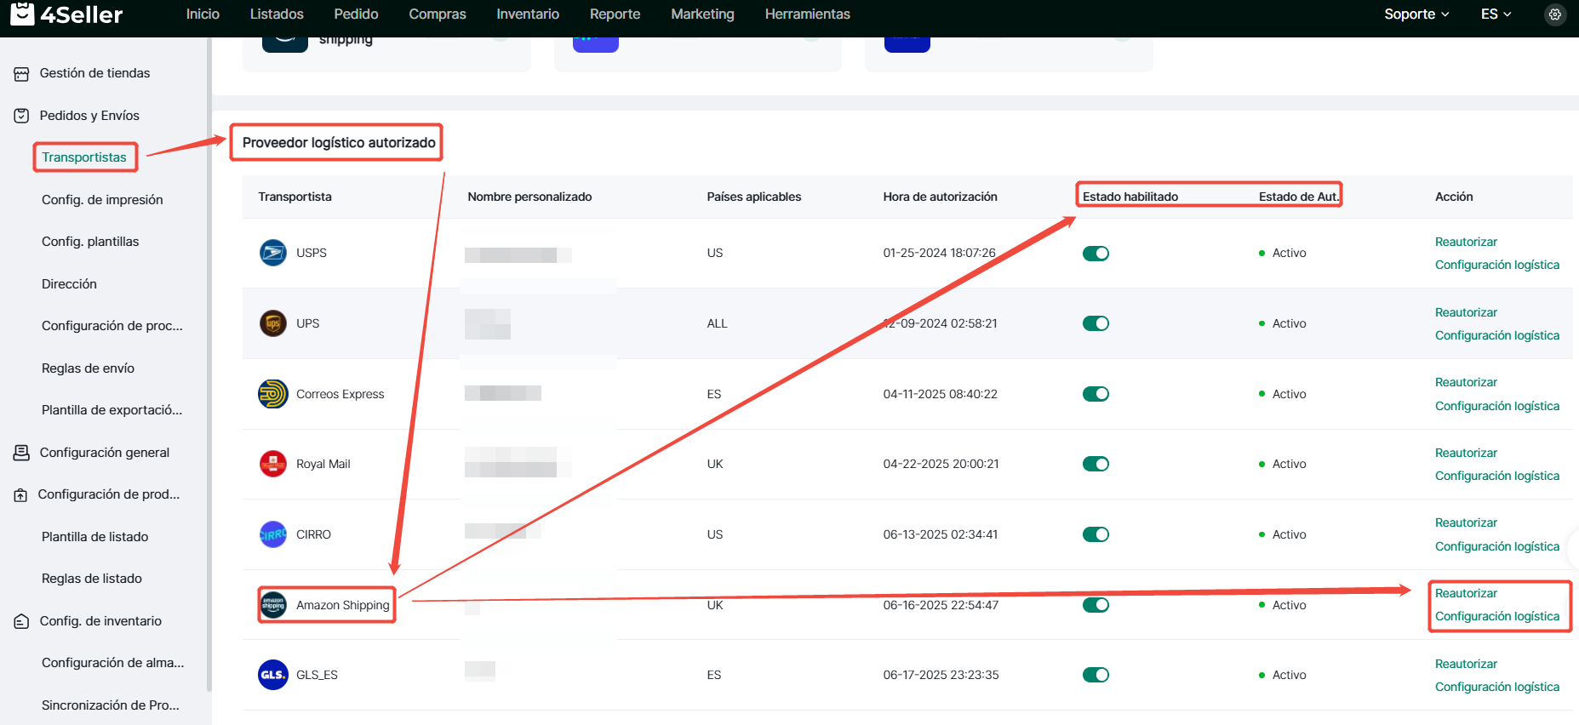Click Reautorizar for Amazon Shipping
The width and height of the screenshot is (1579, 725).
click(1466, 593)
